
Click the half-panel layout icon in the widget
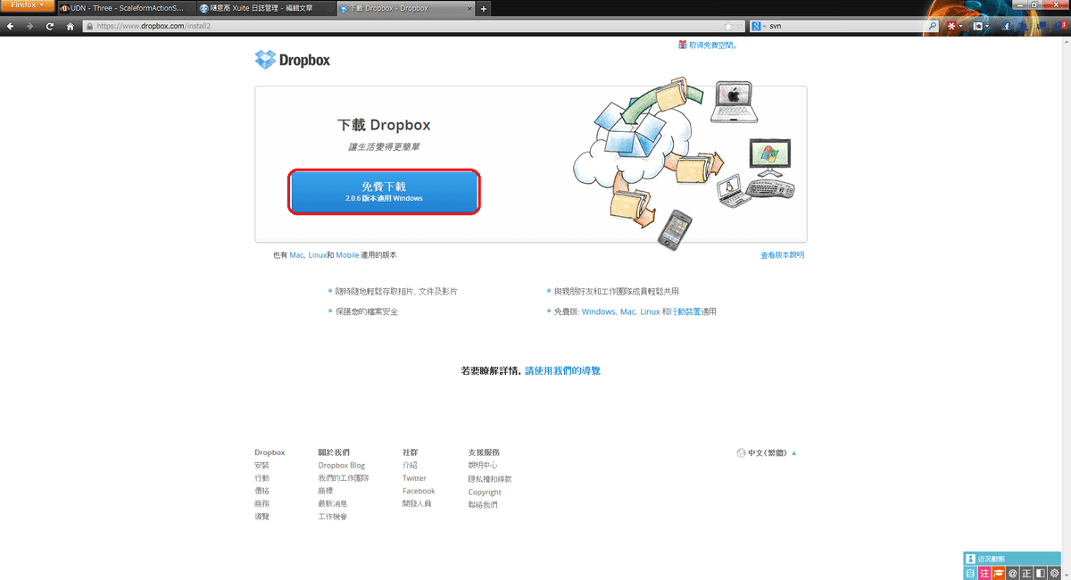tap(1040, 572)
